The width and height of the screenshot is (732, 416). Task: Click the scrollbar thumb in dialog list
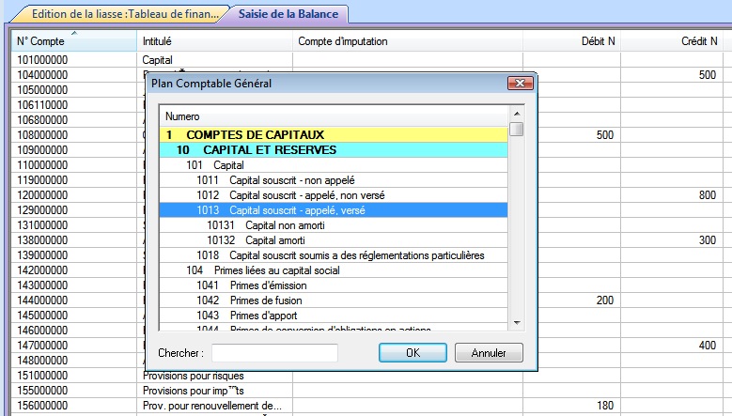pos(516,130)
